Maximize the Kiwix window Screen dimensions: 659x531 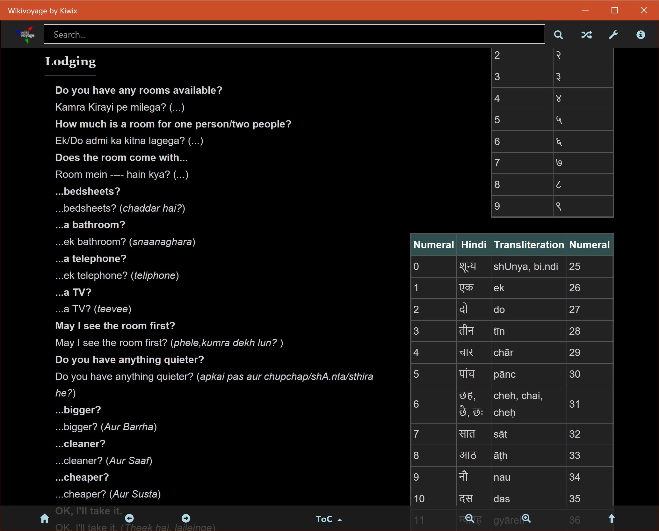coord(615,11)
